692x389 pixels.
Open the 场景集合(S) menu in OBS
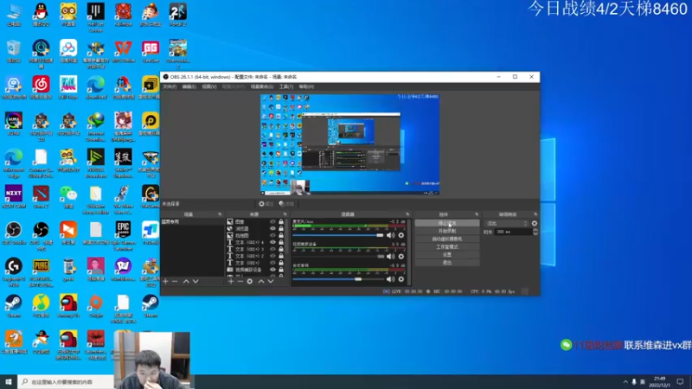(262, 87)
